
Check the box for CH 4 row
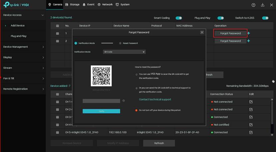point(57,125)
